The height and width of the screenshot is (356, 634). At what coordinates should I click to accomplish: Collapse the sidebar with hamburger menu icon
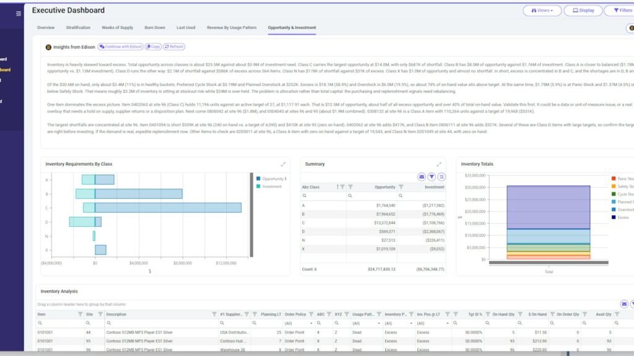(x=18, y=14)
